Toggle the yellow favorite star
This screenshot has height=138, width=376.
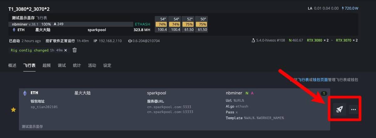pos(13,110)
